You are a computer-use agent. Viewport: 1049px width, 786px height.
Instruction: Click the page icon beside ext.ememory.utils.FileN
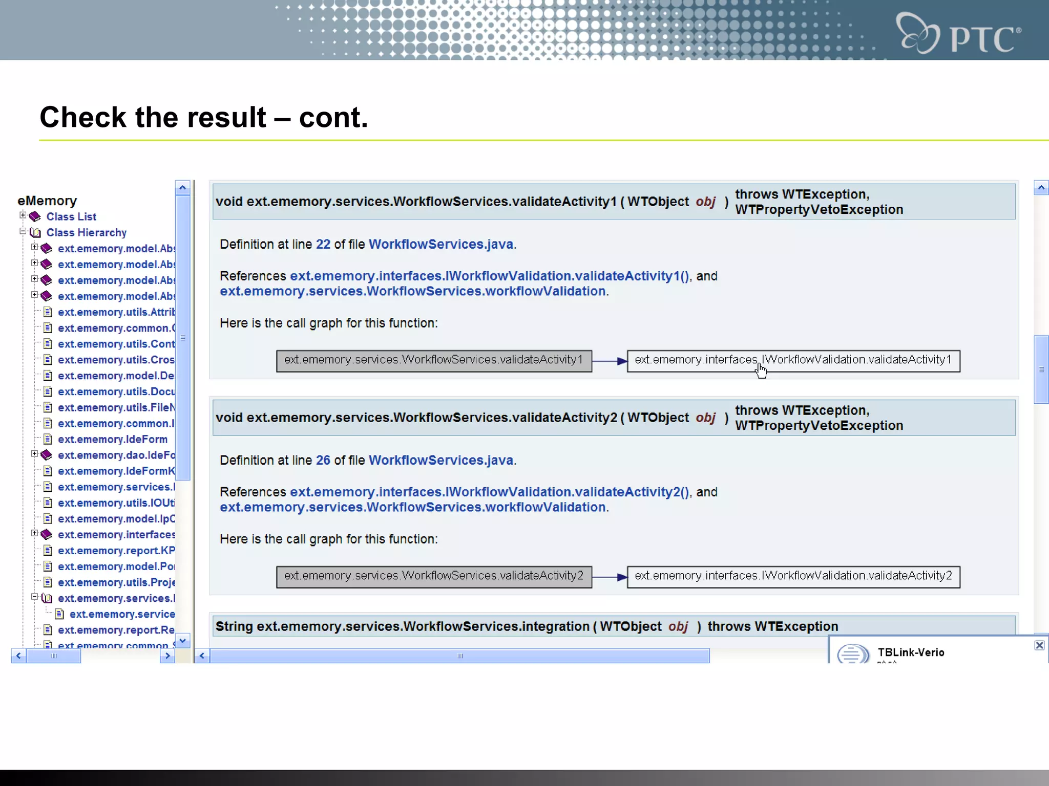[48, 407]
